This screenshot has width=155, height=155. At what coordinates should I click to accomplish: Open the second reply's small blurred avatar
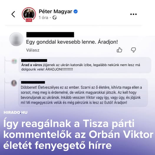(14, 83)
